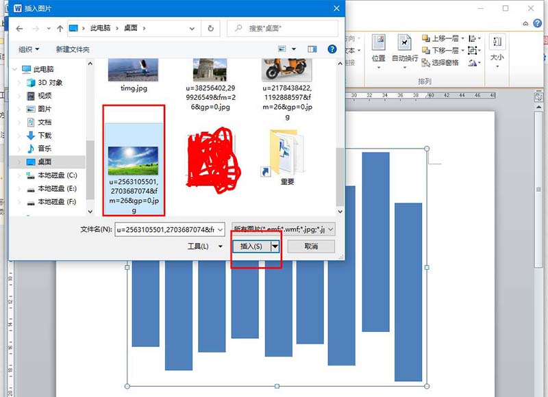Open the Tools dropdown menu
The height and width of the screenshot is (397, 548).
(x=205, y=246)
